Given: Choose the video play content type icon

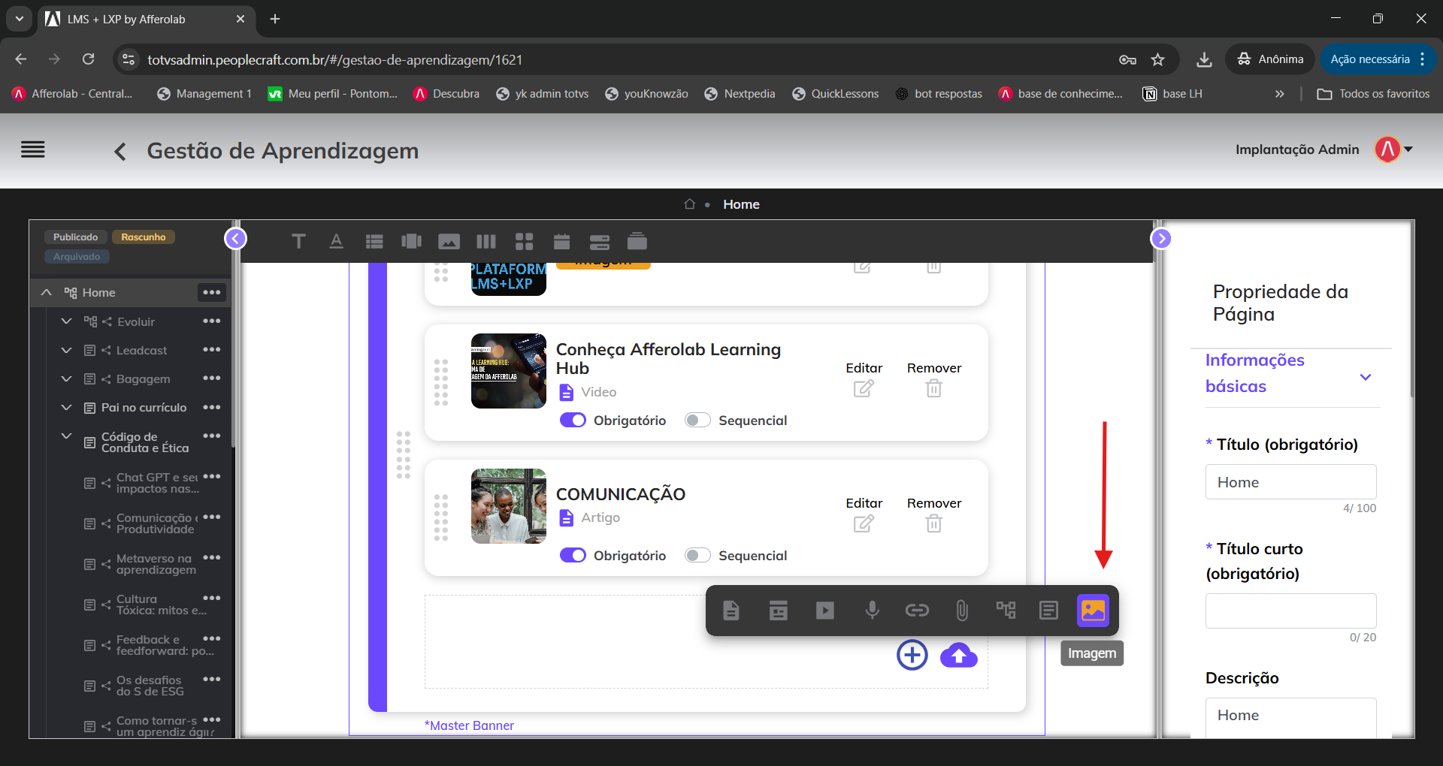Looking at the screenshot, I should [x=825, y=611].
